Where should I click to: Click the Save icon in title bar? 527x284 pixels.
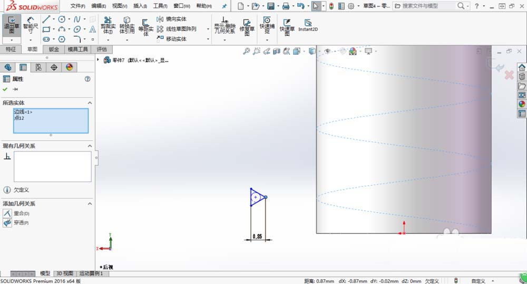[271, 6]
